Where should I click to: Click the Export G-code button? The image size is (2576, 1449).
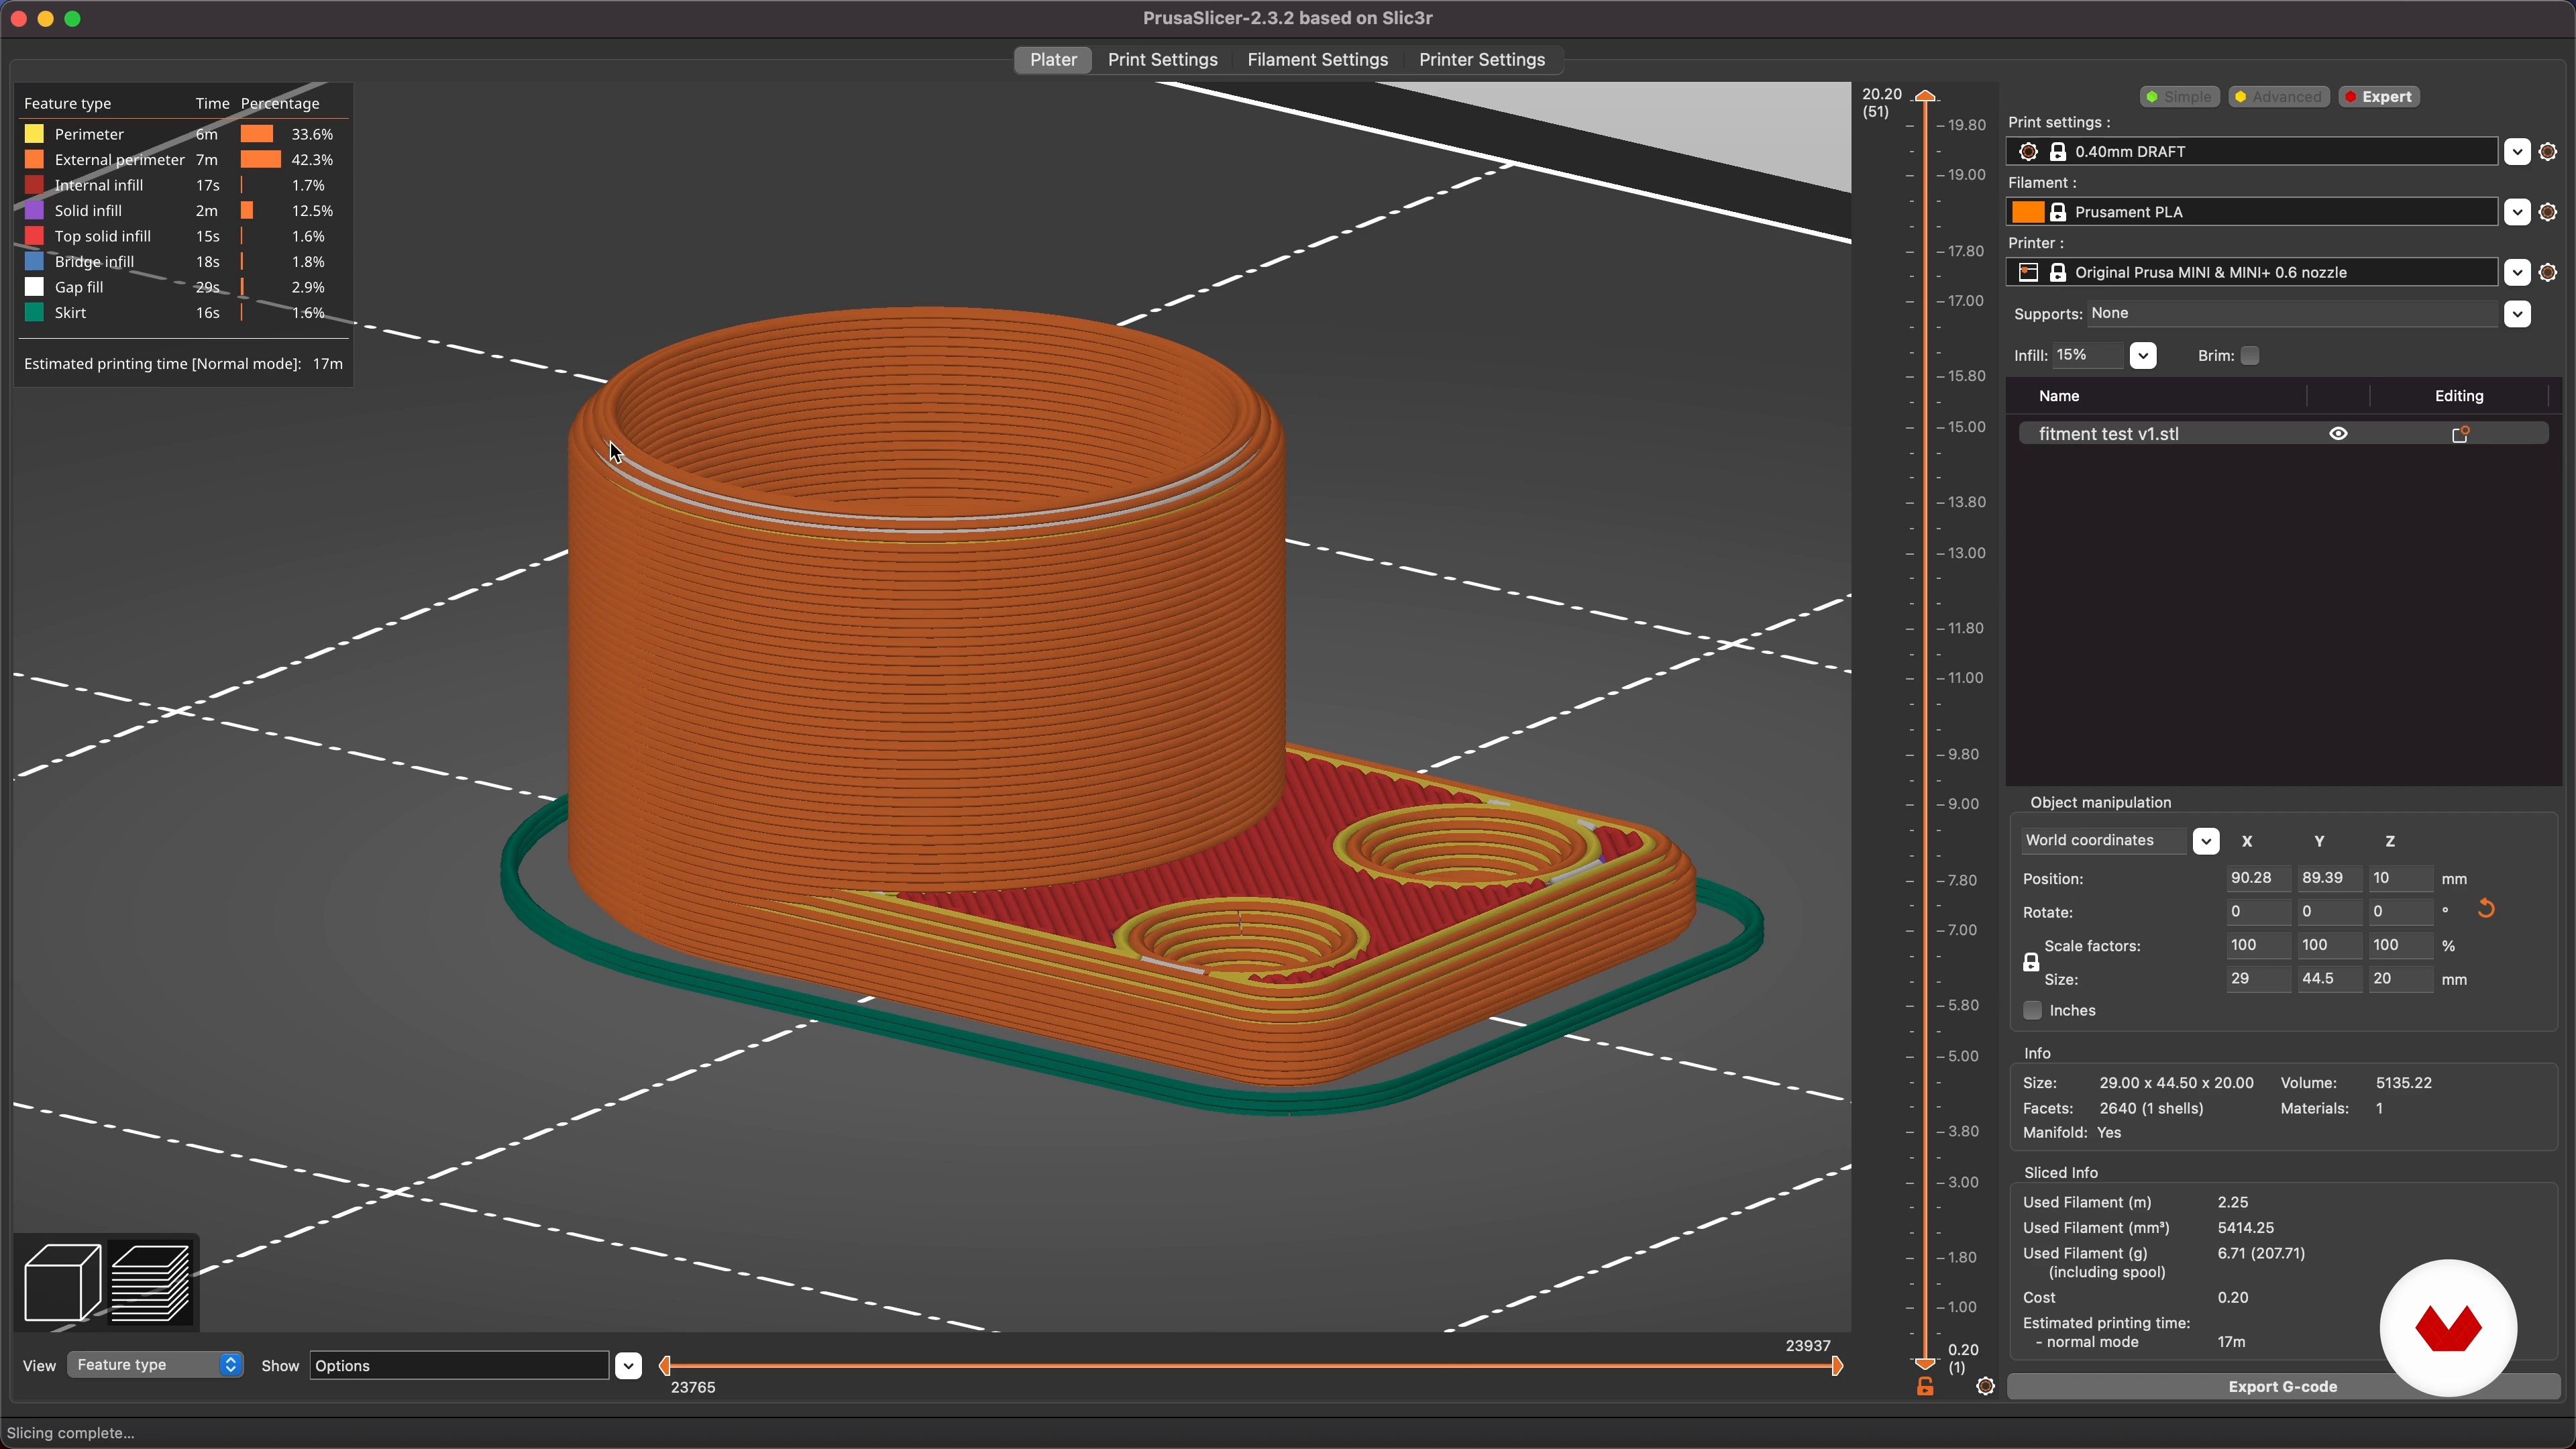click(x=2282, y=1387)
